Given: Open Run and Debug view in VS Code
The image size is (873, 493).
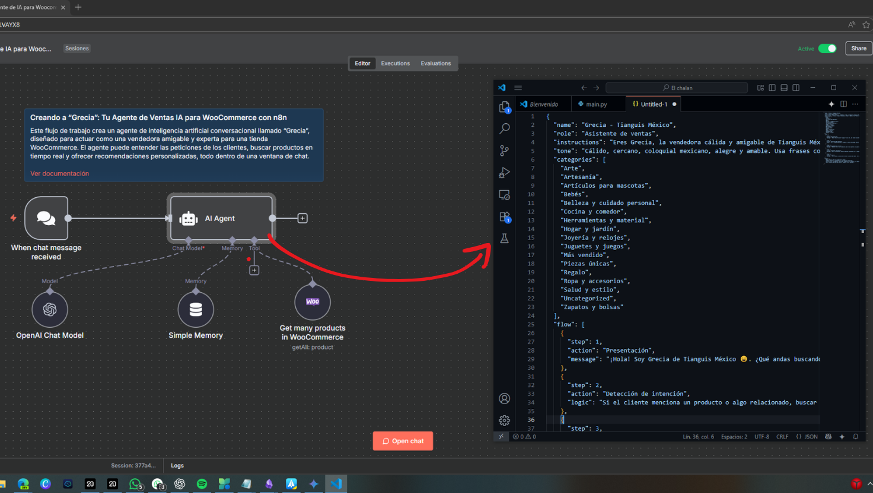Looking at the screenshot, I should tap(504, 172).
